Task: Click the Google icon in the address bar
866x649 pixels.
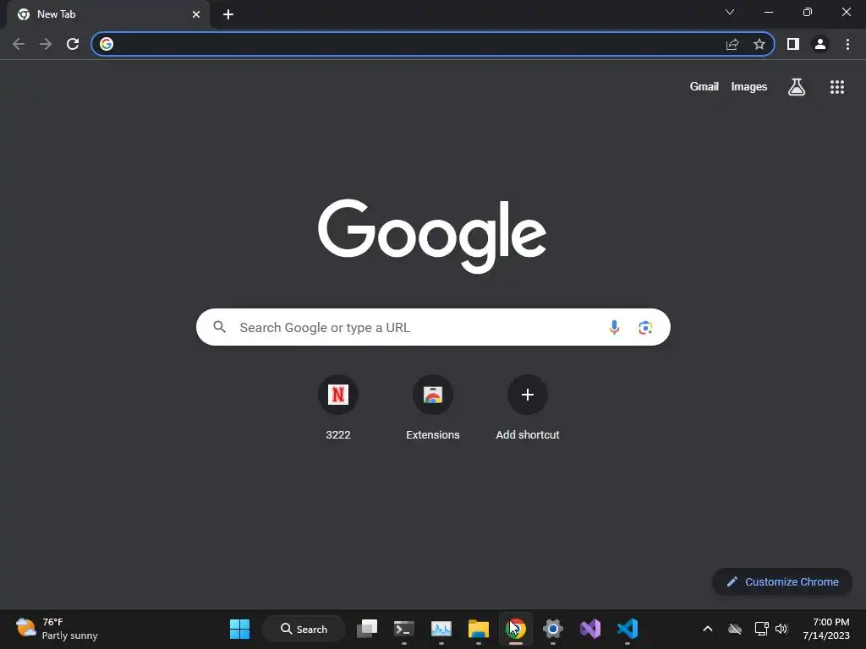Action: coord(107,44)
